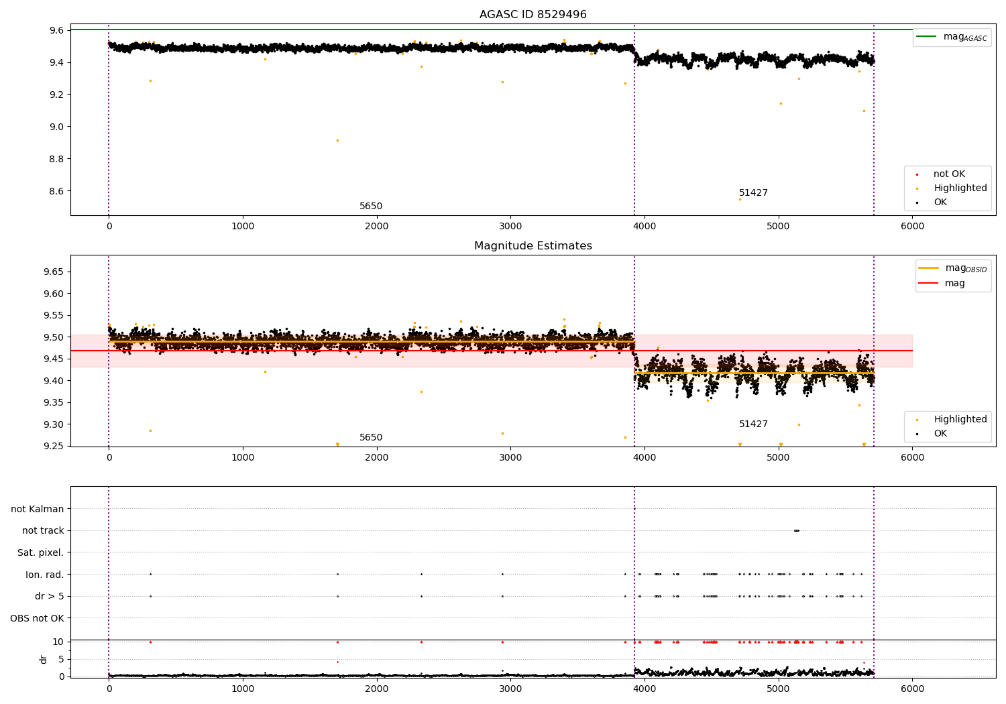Click the 9.30 y-tick in middle plot
The image size is (1006, 704).
[54, 424]
